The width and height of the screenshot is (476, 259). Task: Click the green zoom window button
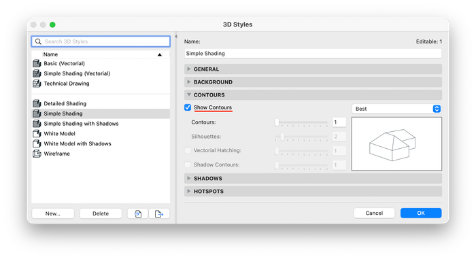[52, 24]
